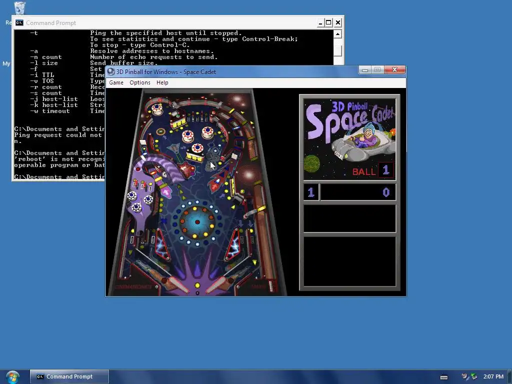Viewport: 512px width, 384px height.
Task: Click the Safely Remove Hardware tray icon
Action: (x=474, y=377)
